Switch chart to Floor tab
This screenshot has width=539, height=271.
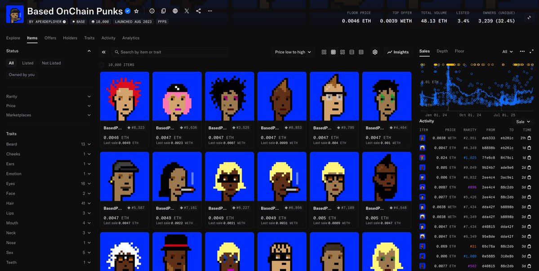point(459,51)
